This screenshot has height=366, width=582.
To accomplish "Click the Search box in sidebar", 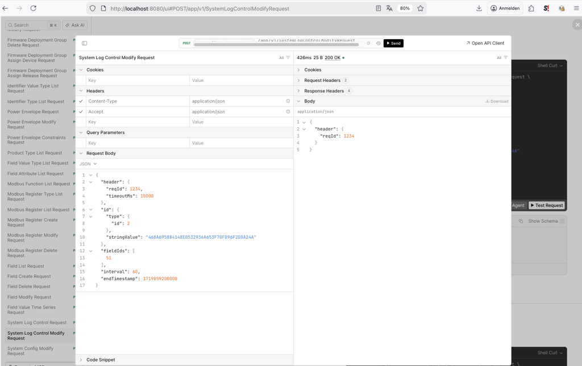I will 32,25.
